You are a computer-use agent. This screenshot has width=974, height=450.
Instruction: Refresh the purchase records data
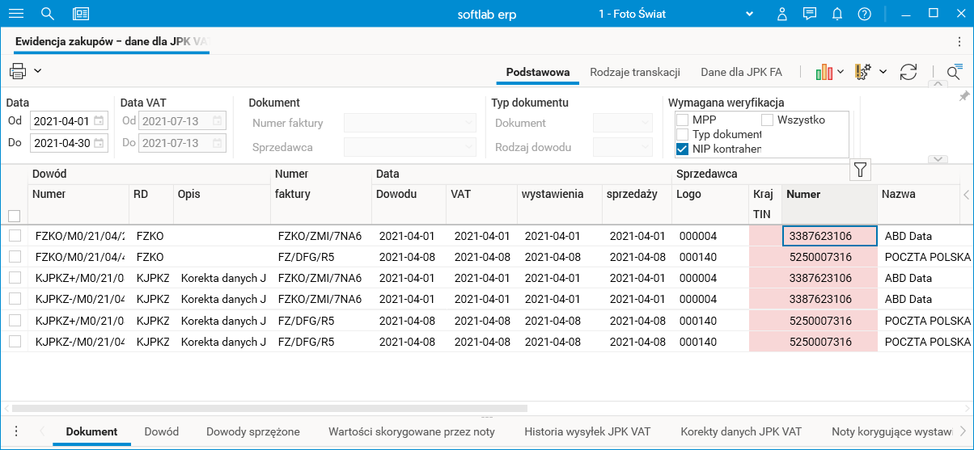coord(908,72)
